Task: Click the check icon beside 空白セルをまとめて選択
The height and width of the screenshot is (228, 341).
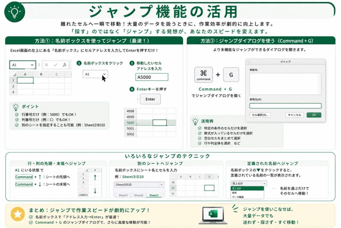Action: click(x=200, y=138)
